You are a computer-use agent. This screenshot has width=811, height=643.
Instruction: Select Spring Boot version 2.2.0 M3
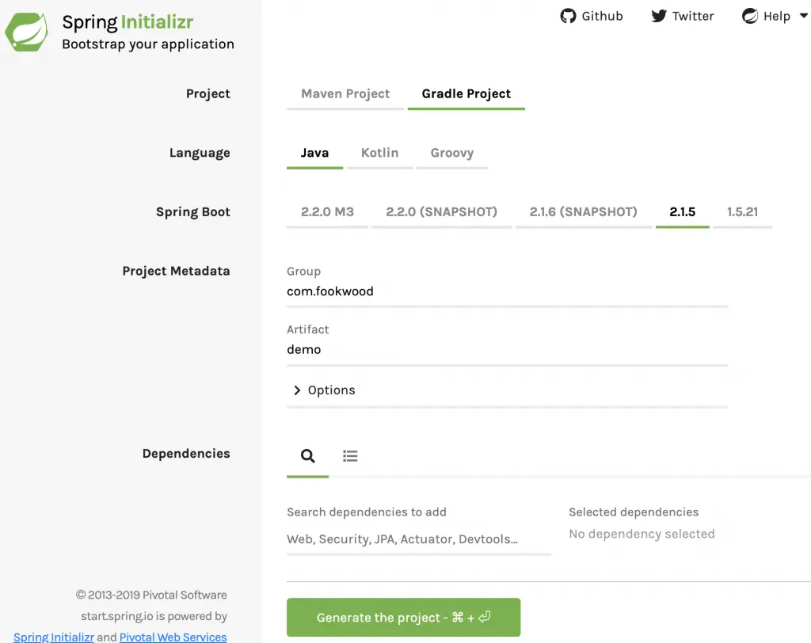point(327,212)
